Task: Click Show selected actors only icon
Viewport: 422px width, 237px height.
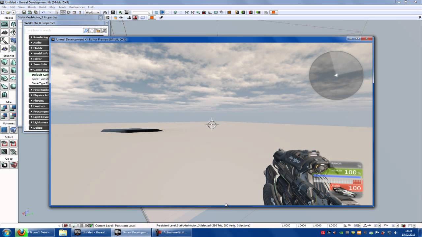Action: (4, 144)
